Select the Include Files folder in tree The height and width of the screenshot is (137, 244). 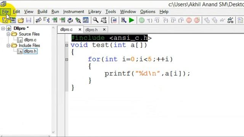tap(29, 46)
